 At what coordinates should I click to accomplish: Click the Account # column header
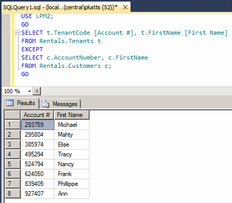[37, 115]
